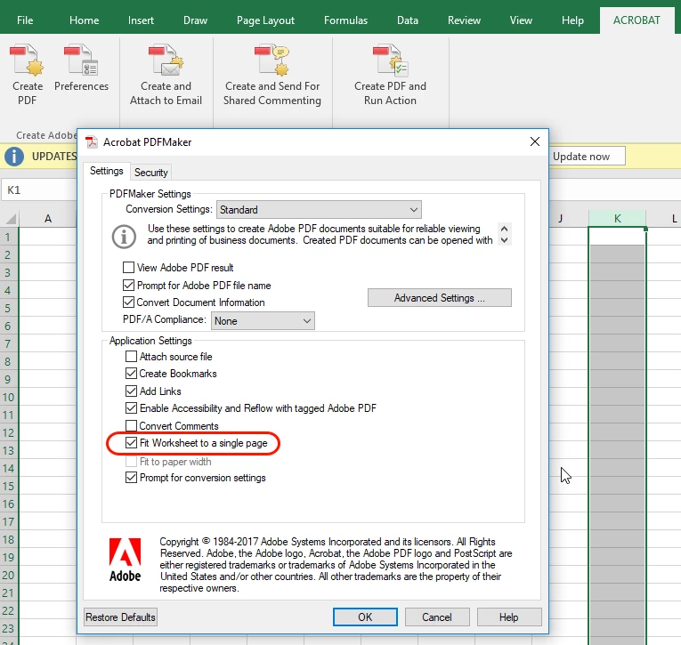Select row 1 header
The width and height of the screenshot is (681, 645).
[x=9, y=237]
